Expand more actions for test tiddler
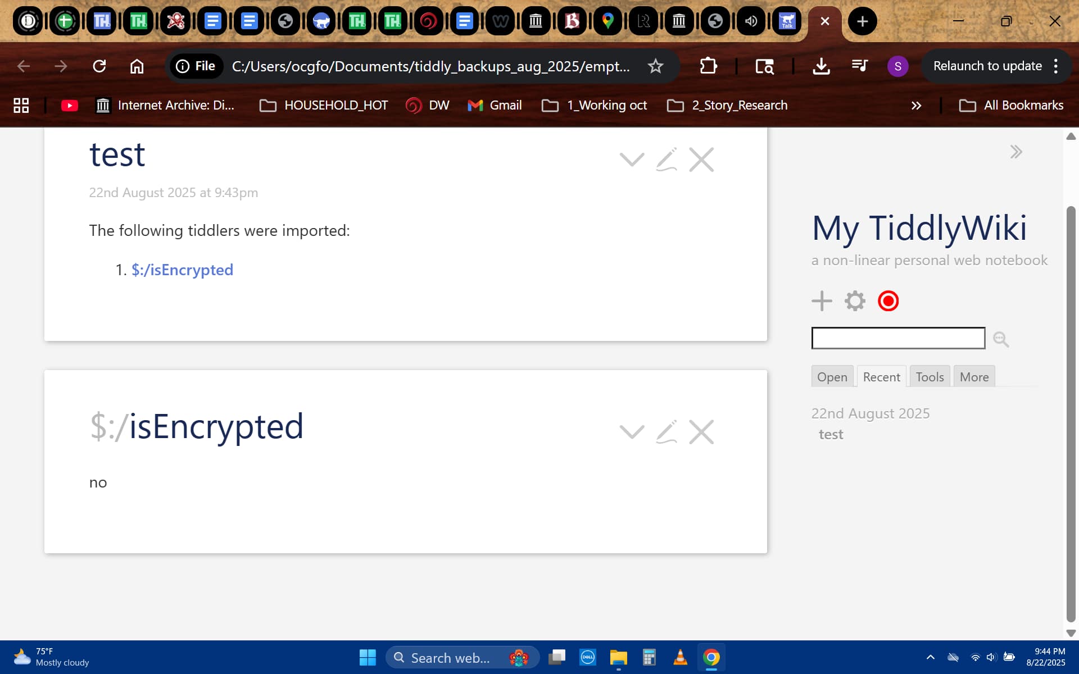Viewport: 1079px width, 674px height. tap(632, 160)
